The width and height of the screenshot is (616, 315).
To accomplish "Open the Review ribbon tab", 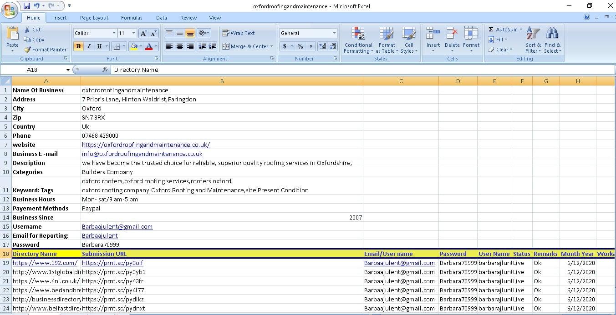I will [x=188, y=18].
